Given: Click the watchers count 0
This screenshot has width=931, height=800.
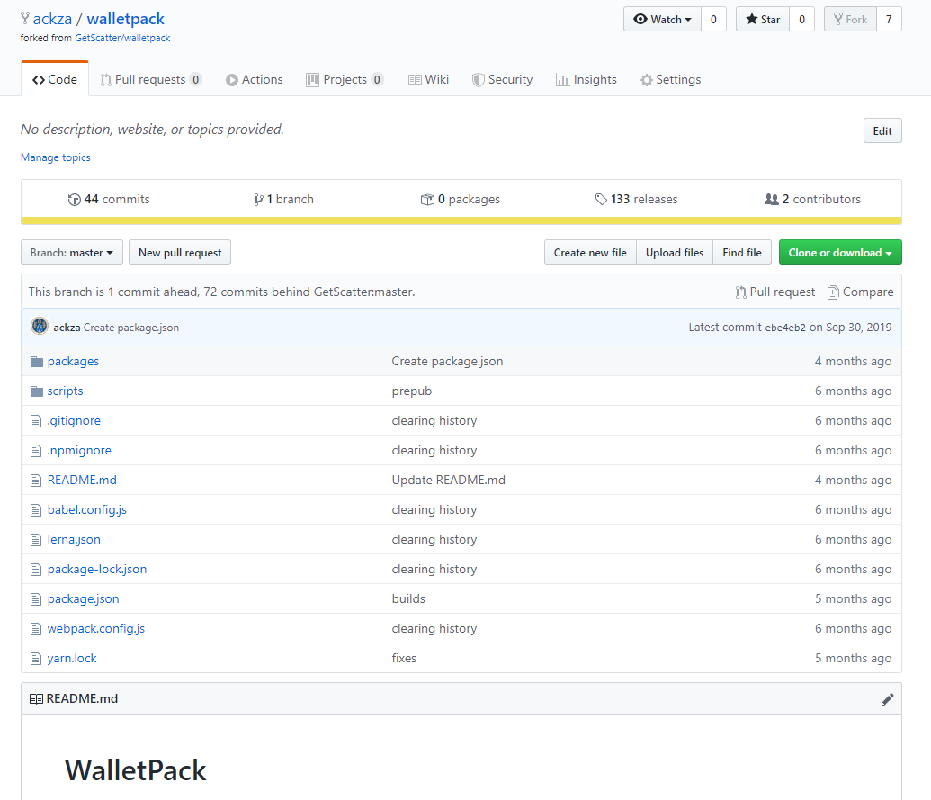Looking at the screenshot, I should [x=713, y=19].
